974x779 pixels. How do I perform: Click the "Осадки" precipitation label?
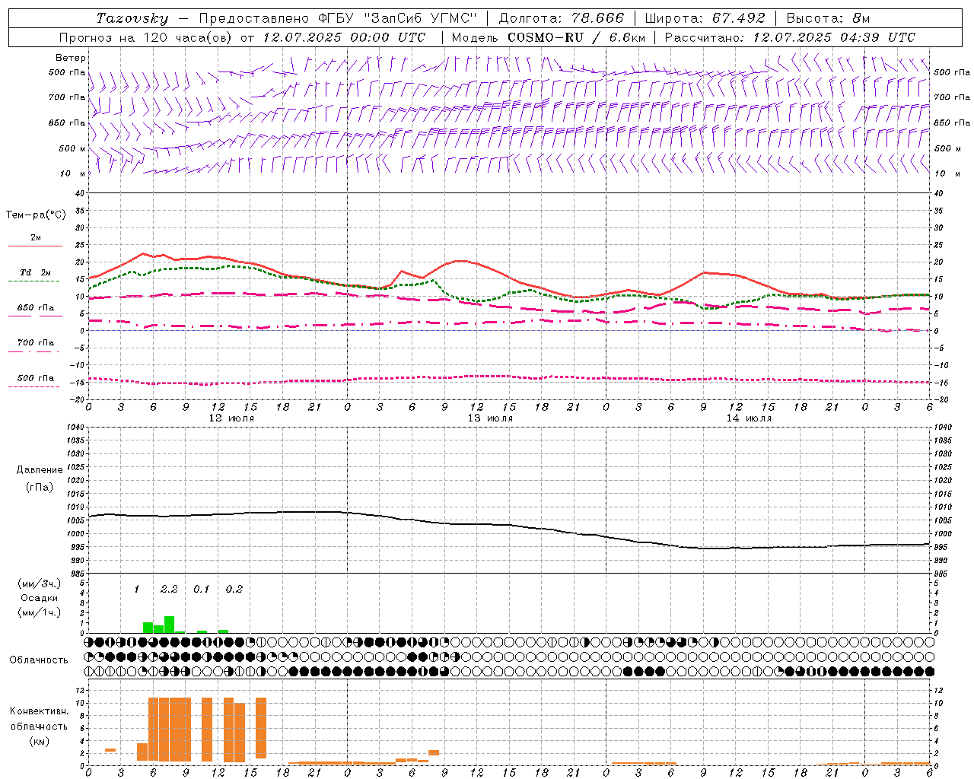point(40,598)
